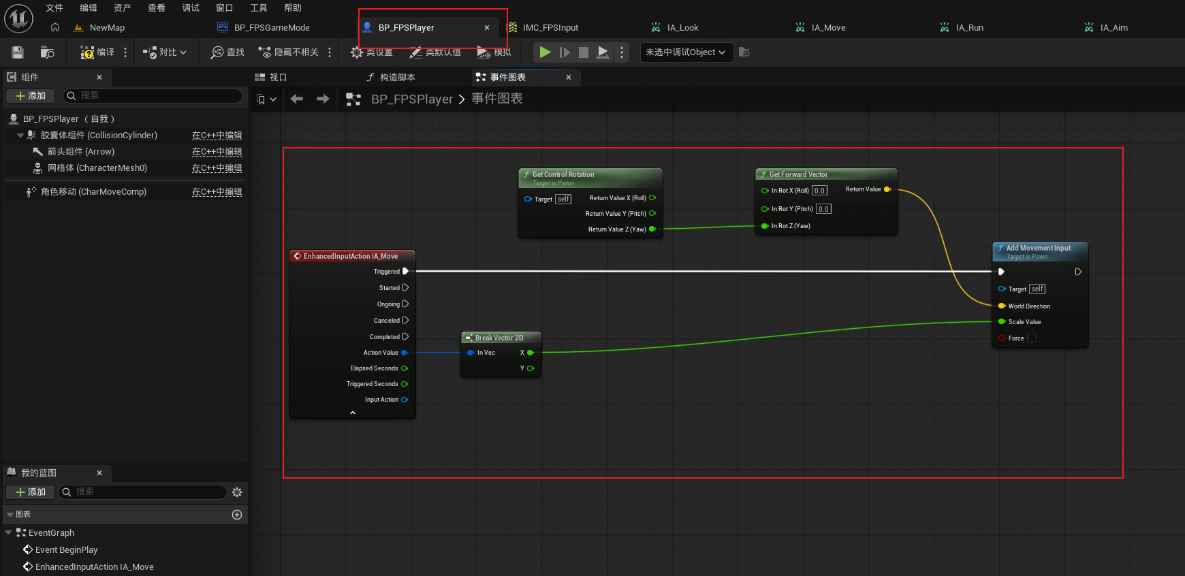Open the dots menu beside 隐藏不相关
This screenshot has width=1185, height=576.
click(330, 52)
